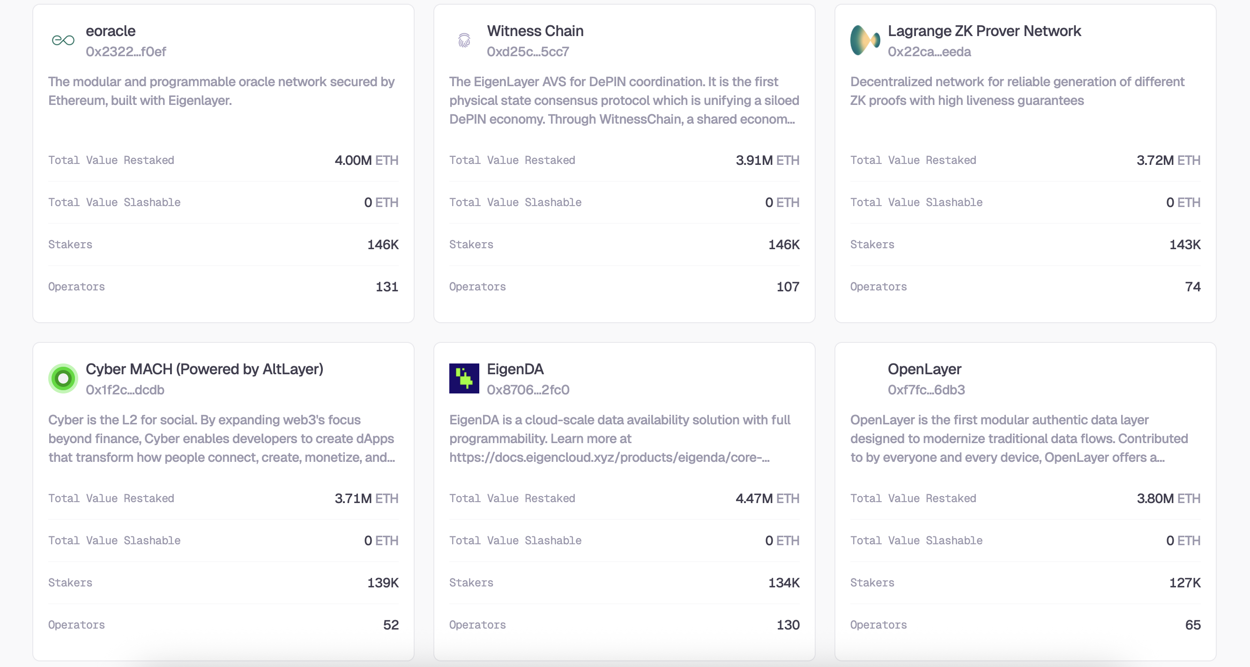Click the eoracle infinity logo icon

point(63,40)
